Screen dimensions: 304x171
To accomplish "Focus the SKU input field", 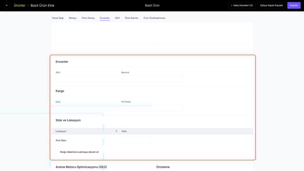I will (x=86, y=79).
